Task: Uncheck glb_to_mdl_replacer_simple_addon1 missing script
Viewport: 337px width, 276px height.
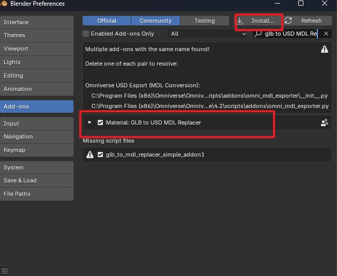Action: coord(100,155)
